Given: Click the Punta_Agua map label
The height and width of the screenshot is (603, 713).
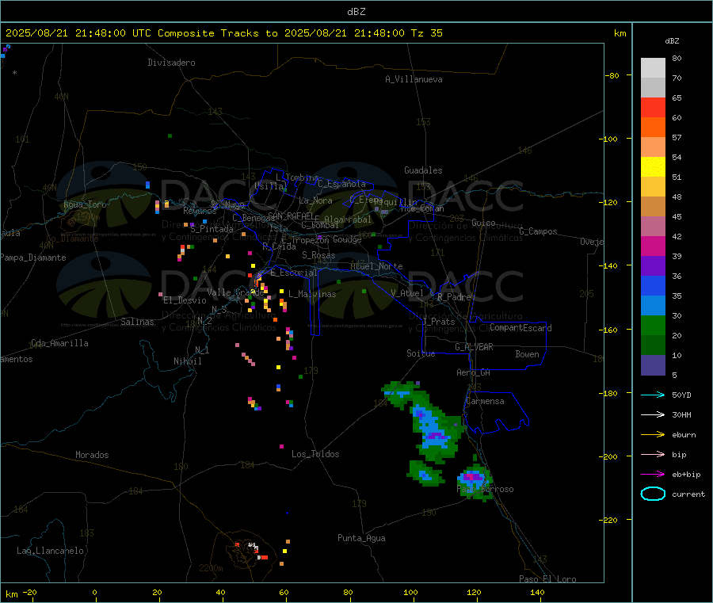Looking at the screenshot, I should (361, 538).
